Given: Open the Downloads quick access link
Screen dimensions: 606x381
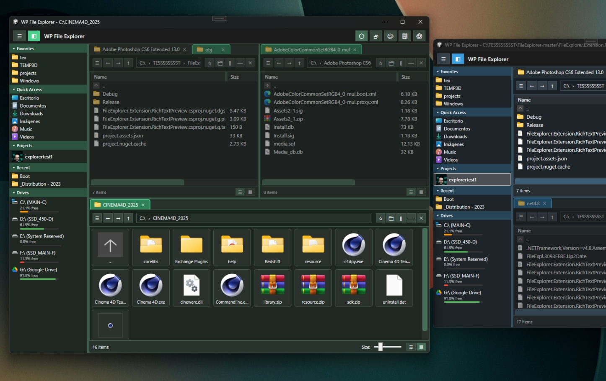Looking at the screenshot, I should pos(31,114).
